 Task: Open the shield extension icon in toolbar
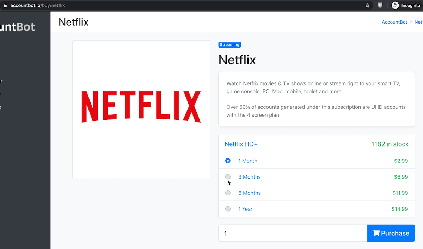click(x=380, y=5)
